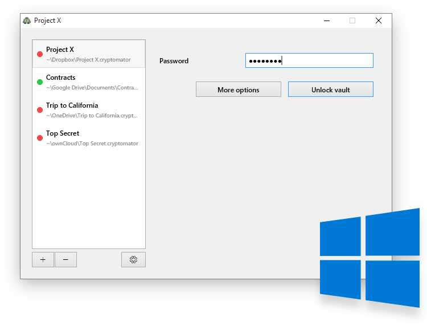Click red status dot for Top Secret
The image size is (427, 326).
pos(40,138)
